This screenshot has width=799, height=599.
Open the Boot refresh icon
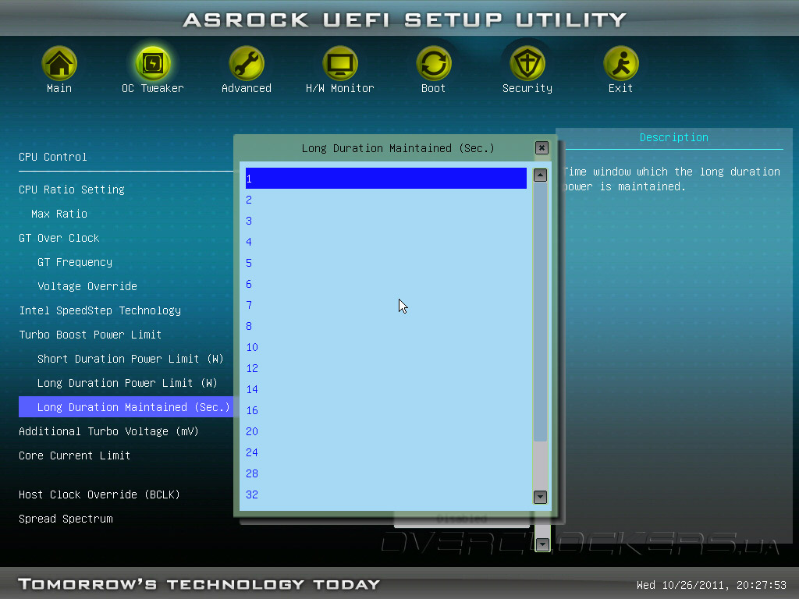coord(434,64)
